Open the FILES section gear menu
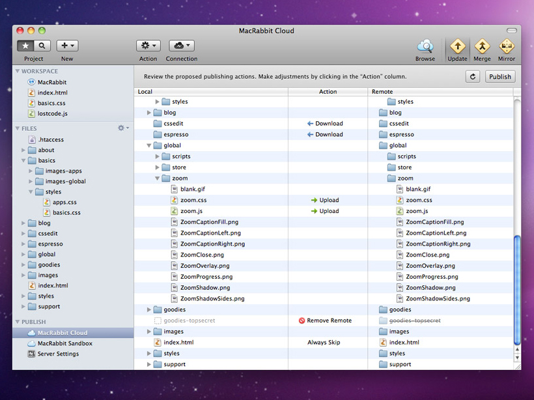 coord(123,128)
